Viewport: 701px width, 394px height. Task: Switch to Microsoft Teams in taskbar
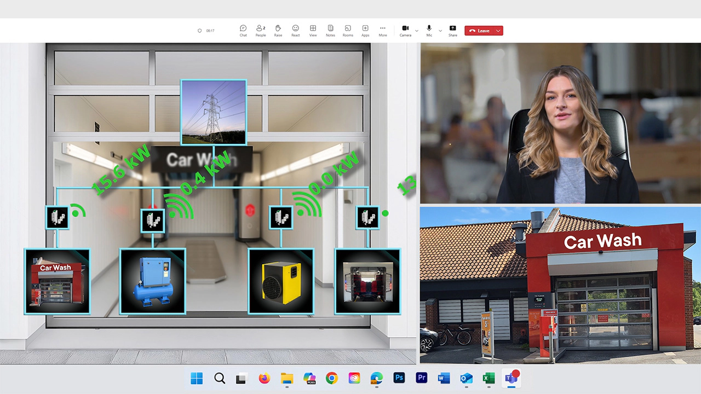512,378
